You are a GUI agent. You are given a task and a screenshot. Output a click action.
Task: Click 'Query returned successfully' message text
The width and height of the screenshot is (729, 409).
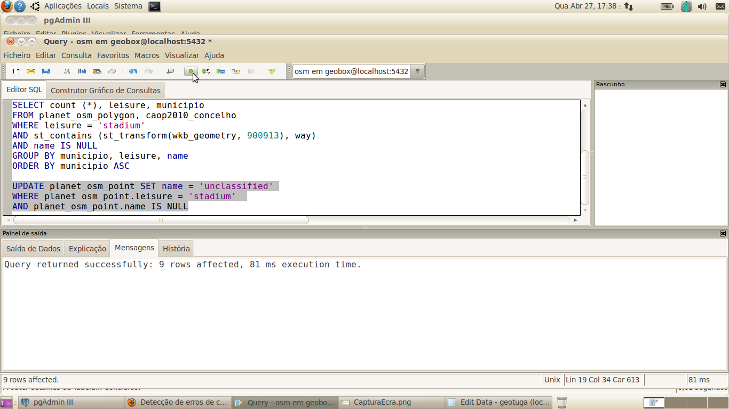pos(183,264)
